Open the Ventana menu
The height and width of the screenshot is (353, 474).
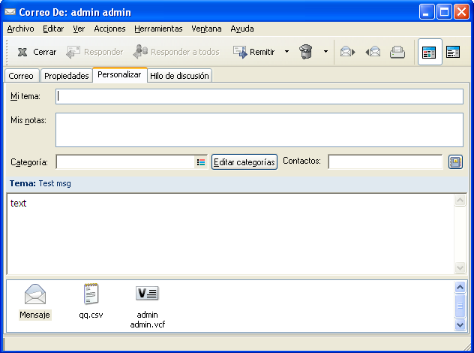coord(206,29)
